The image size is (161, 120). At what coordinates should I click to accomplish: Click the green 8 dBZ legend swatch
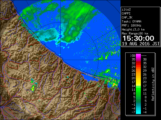click(x=138, y=93)
